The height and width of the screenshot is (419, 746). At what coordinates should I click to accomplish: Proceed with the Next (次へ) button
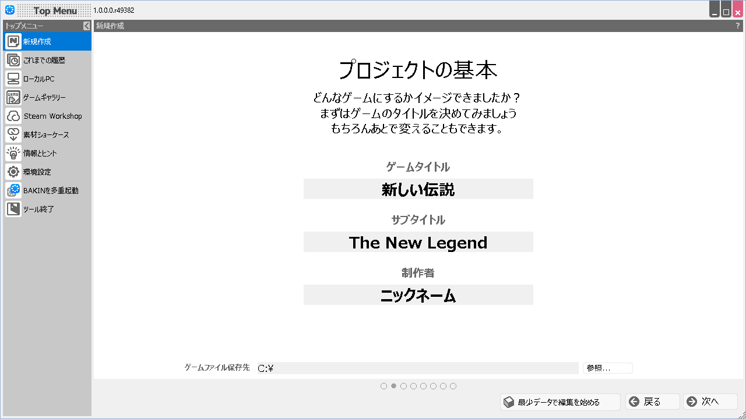(710, 402)
